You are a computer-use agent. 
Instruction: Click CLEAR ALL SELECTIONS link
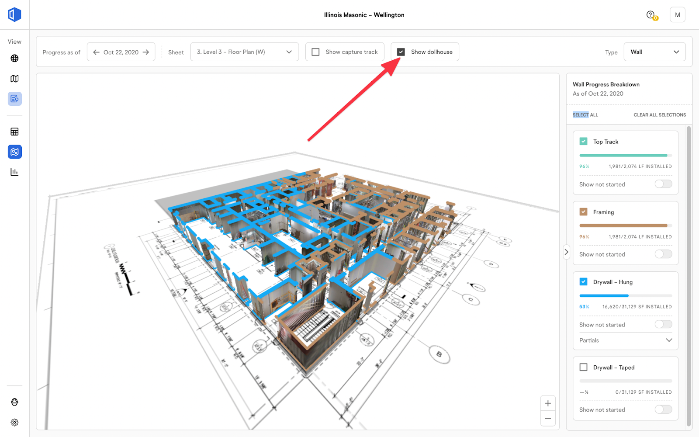click(659, 114)
